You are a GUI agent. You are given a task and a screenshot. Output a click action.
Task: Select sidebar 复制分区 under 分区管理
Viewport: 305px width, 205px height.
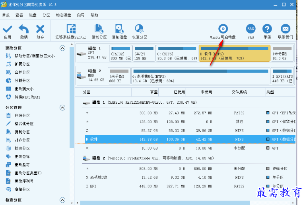22,132
